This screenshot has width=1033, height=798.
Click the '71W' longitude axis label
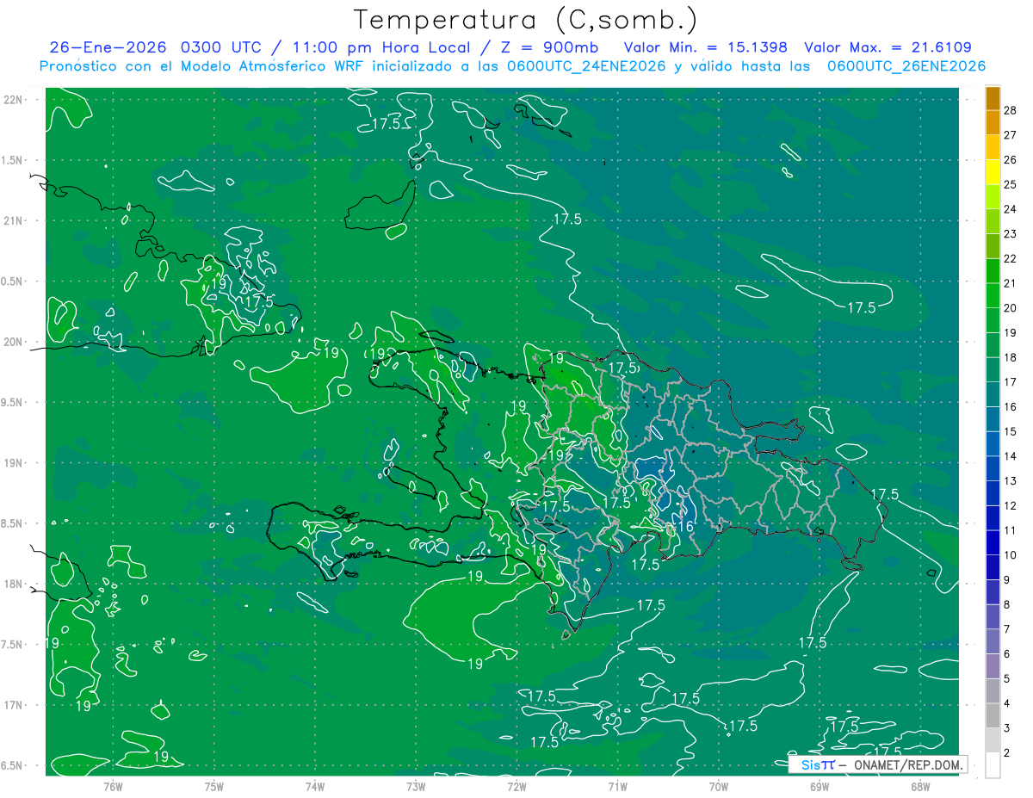click(x=617, y=786)
